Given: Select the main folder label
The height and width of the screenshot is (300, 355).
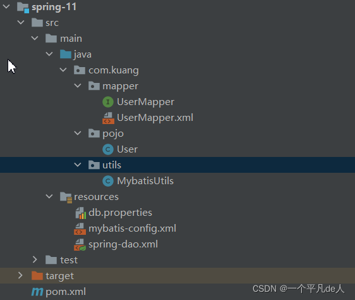Looking at the screenshot, I should point(71,39).
